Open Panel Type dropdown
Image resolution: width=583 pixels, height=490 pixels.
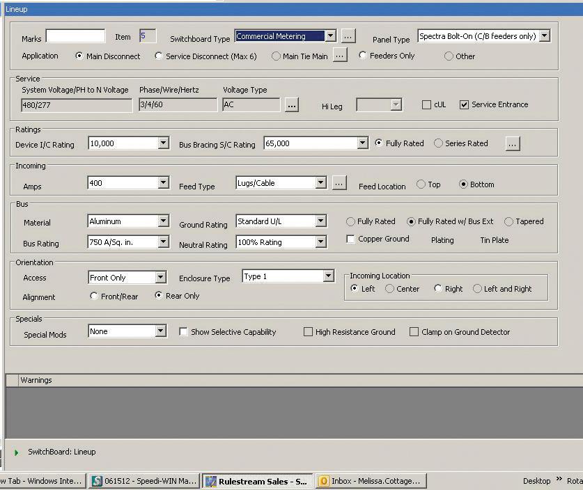click(x=544, y=36)
